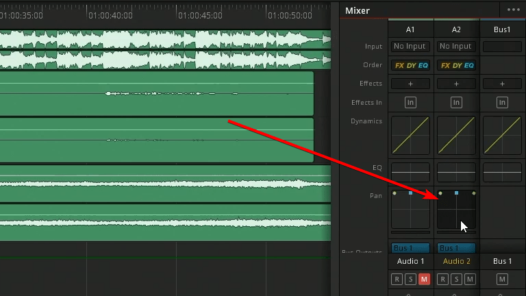Open the Mixer three-dot options menu
The image size is (526, 296).
click(513, 10)
